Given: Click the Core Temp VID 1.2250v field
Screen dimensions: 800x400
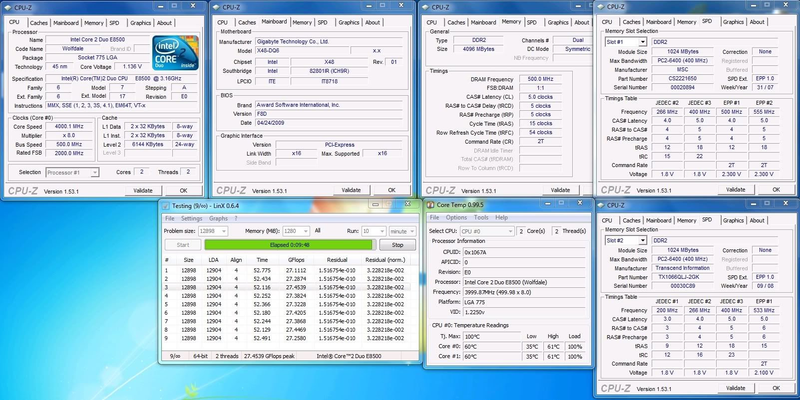Looking at the screenshot, I should click(524, 312).
